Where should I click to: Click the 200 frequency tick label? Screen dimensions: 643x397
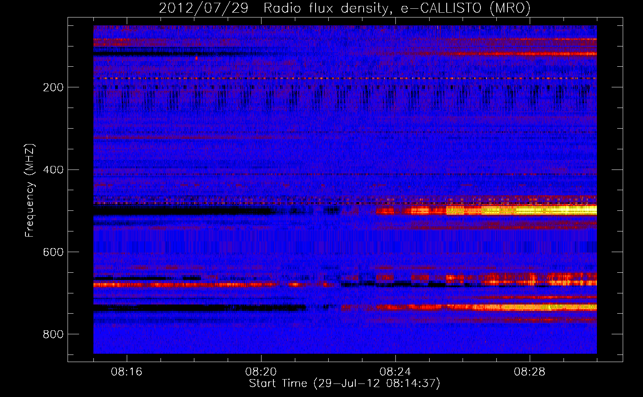coord(53,87)
